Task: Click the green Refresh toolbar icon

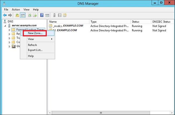Action: pyautogui.click(x=30, y=15)
